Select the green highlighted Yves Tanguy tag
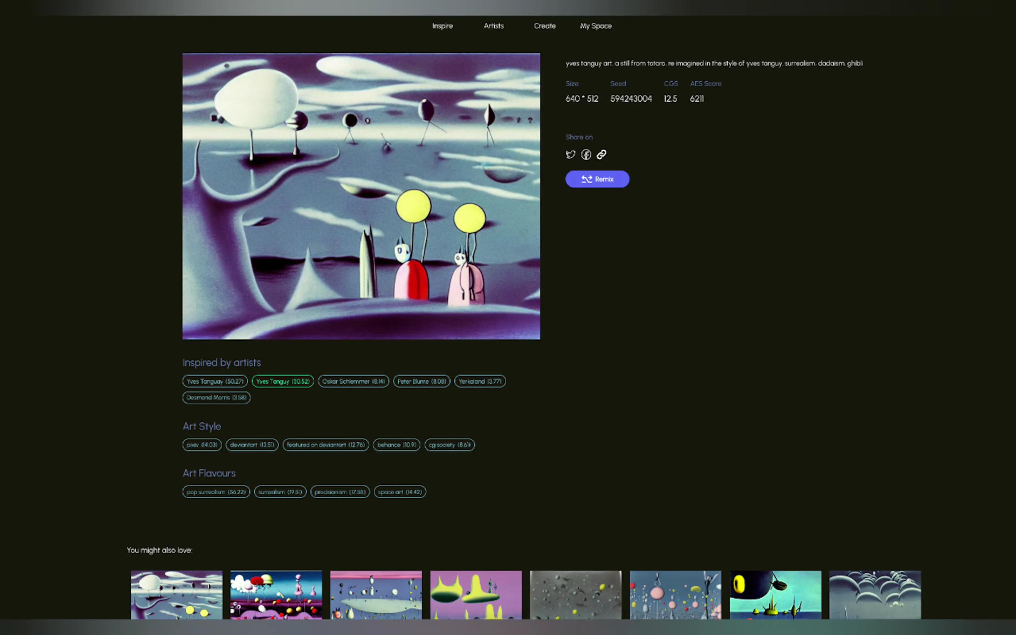This screenshot has height=635, width=1016. (283, 381)
